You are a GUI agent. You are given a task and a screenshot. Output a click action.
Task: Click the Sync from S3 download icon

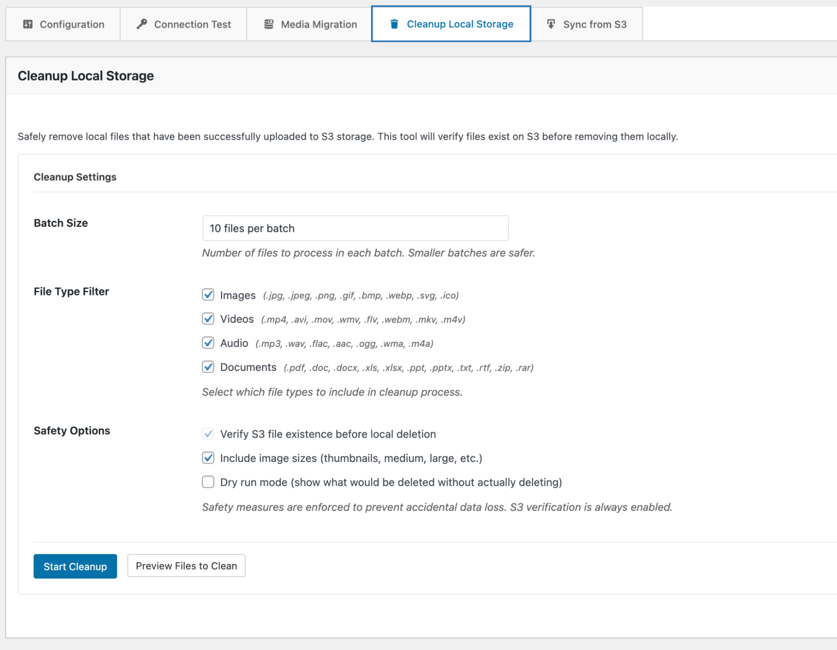pos(551,24)
